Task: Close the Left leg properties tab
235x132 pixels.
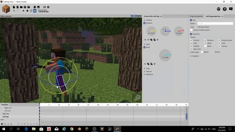Action: (222, 16)
